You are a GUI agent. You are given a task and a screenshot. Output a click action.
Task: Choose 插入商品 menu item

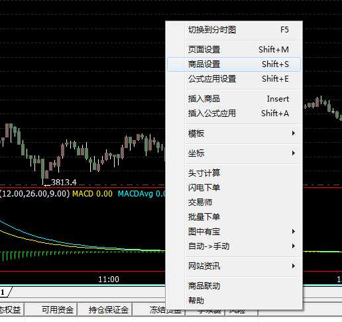[234, 99]
